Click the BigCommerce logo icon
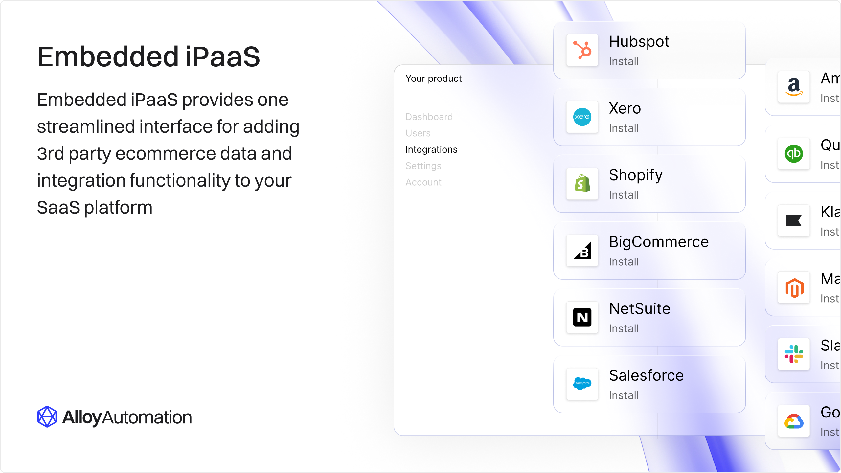The image size is (841, 473). click(582, 251)
